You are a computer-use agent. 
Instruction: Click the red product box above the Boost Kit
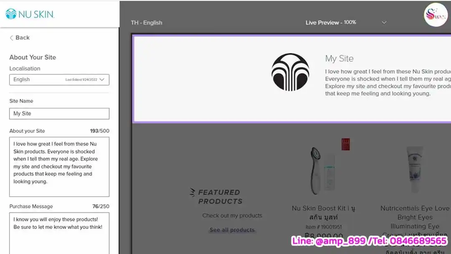pyautogui.click(x=345, y=144)
